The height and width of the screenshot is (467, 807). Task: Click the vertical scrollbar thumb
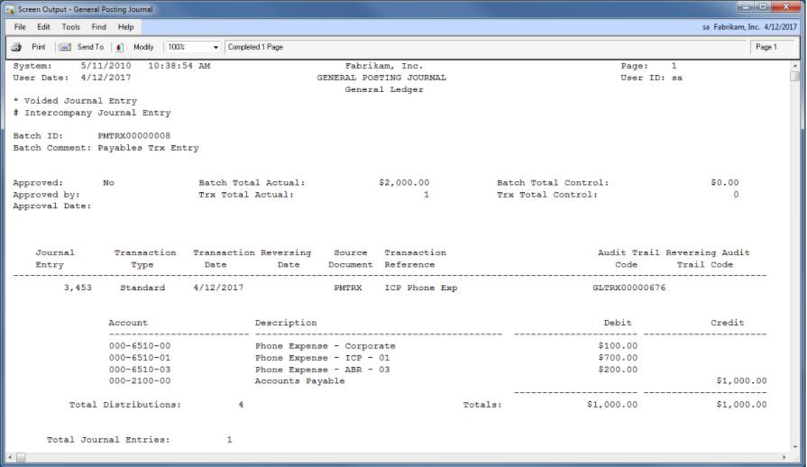pyautogui.click(x=795, y=76)
